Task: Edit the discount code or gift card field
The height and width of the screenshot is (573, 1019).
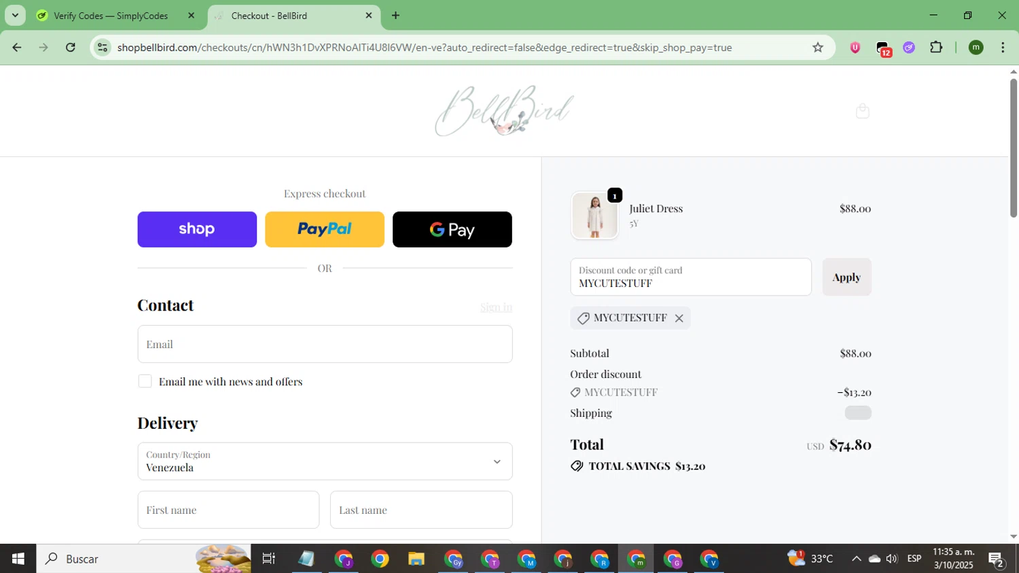Action: (x=691, y=277)
